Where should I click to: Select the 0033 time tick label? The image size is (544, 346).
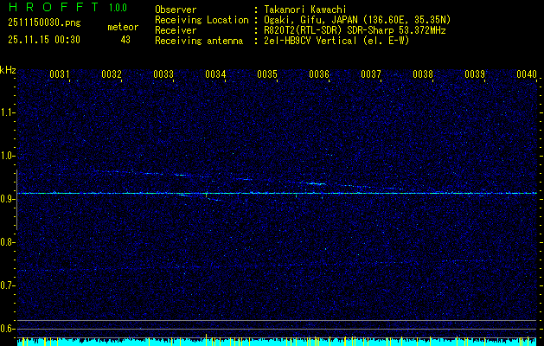[x=163, y=75]
